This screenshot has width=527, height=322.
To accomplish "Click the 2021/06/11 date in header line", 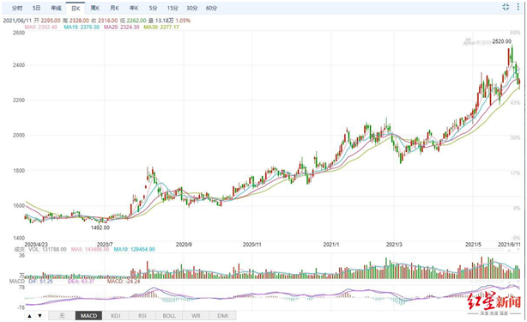I will click(x=17, y=21).
